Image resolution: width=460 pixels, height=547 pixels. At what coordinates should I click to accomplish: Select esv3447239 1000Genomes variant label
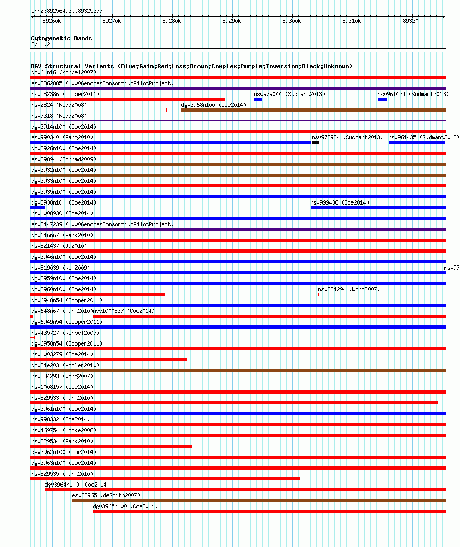point(102,224)
